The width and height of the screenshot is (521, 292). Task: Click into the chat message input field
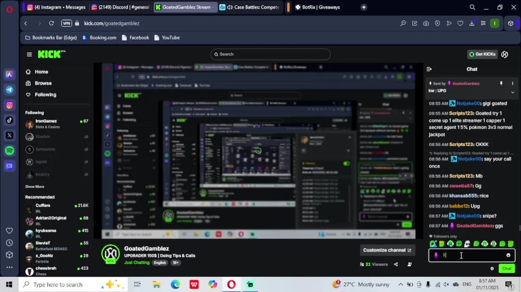[471, 255]
